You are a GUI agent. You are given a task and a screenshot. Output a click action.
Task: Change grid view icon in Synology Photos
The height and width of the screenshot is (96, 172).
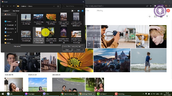coord(161,17)
